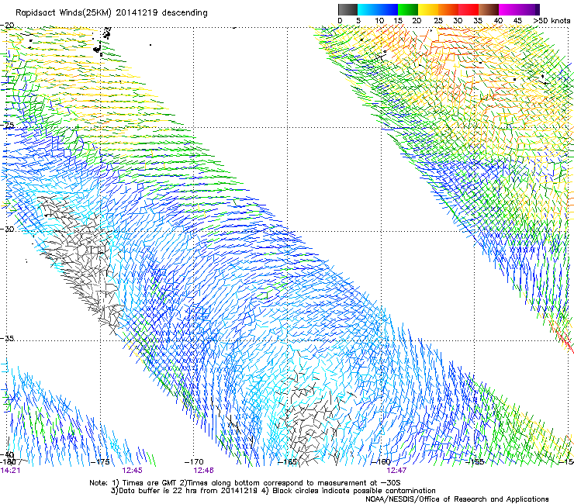Click the '>50 knots' legend label
This screenshot has height=504, width=574.
(552, 21)
